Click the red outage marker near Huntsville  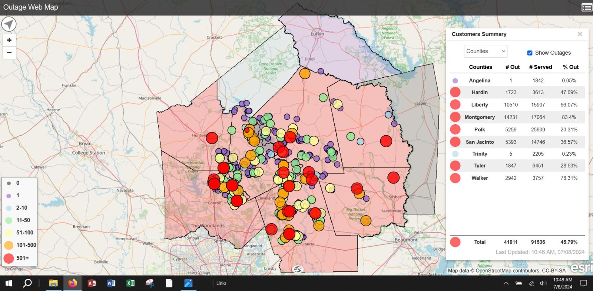pos(212,138)
